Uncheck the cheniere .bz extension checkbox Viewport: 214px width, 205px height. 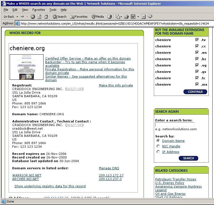[197, 59]
